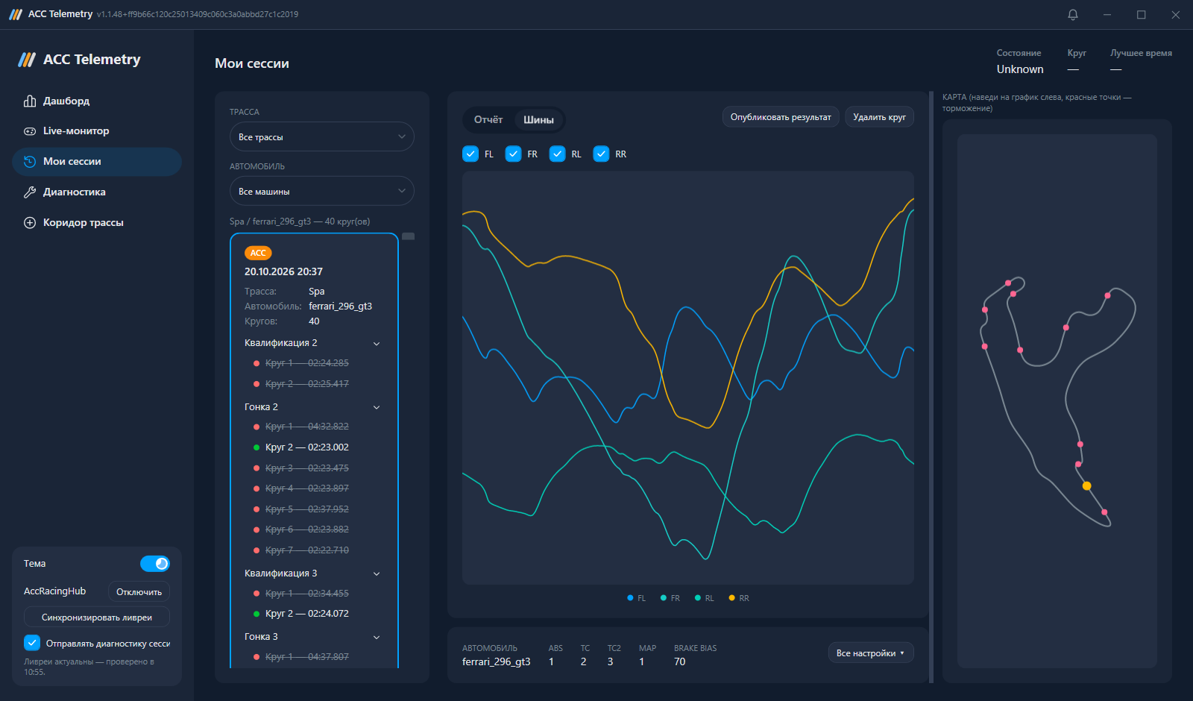Click the green dot beside Круг 2 — 02:23.002
The height and width of the screenshot is (701, 1193).
click(x=256, y=447)
